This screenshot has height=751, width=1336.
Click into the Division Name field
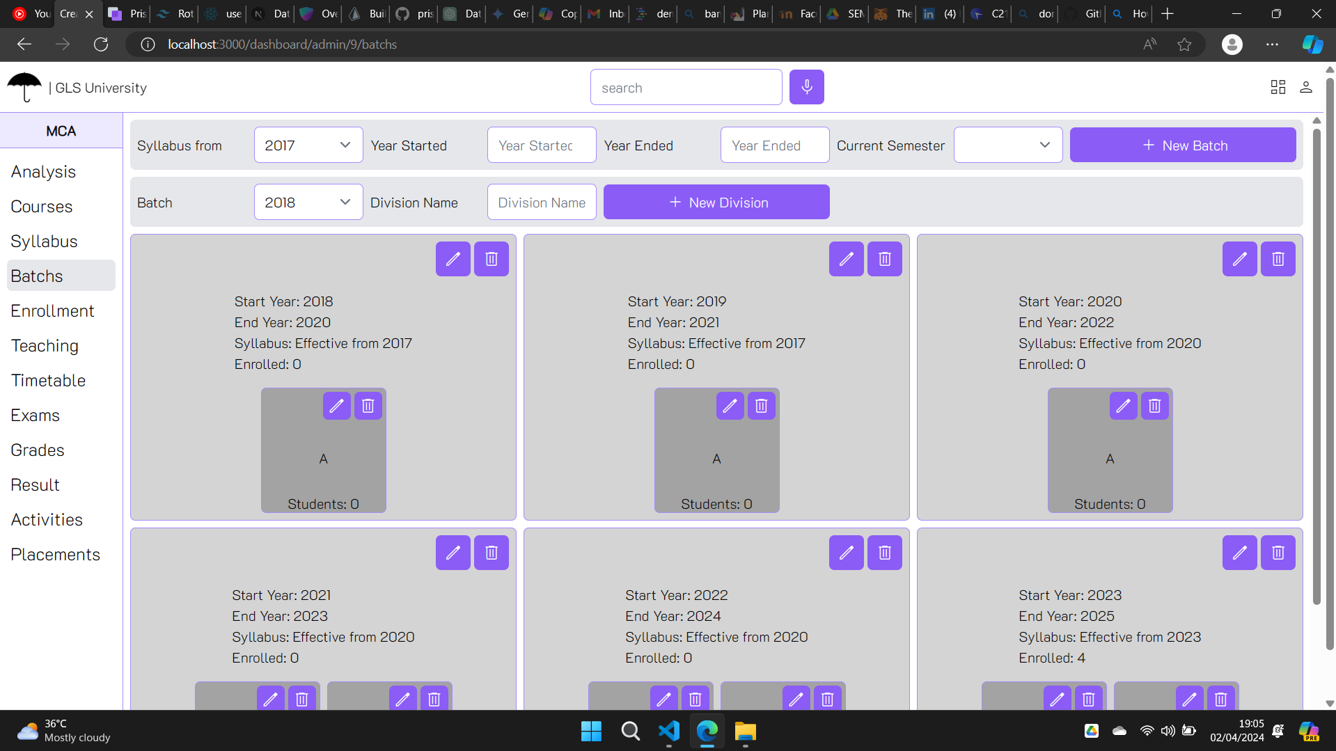(x=541, y=203)
